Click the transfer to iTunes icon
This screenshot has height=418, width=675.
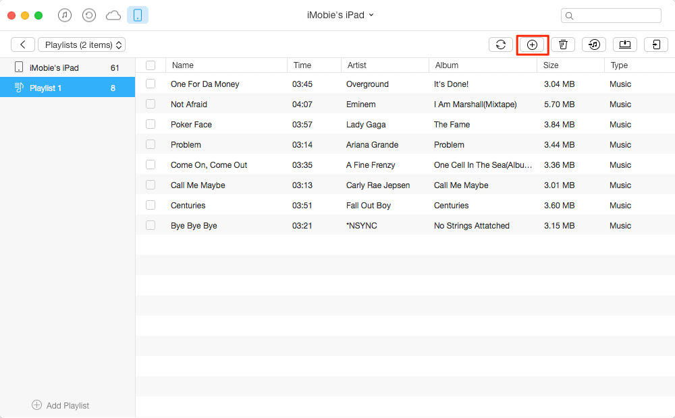[x=594, y=44]
